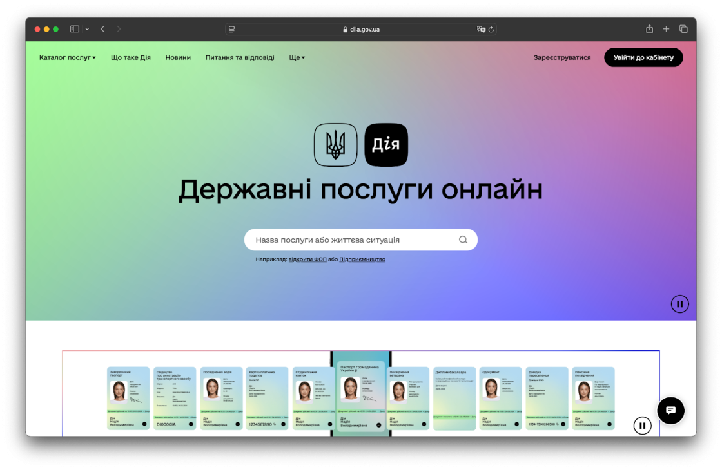722x470 pixels.
Task: Open the Каталог послуг dropdown menu
Action: (67, 57)
